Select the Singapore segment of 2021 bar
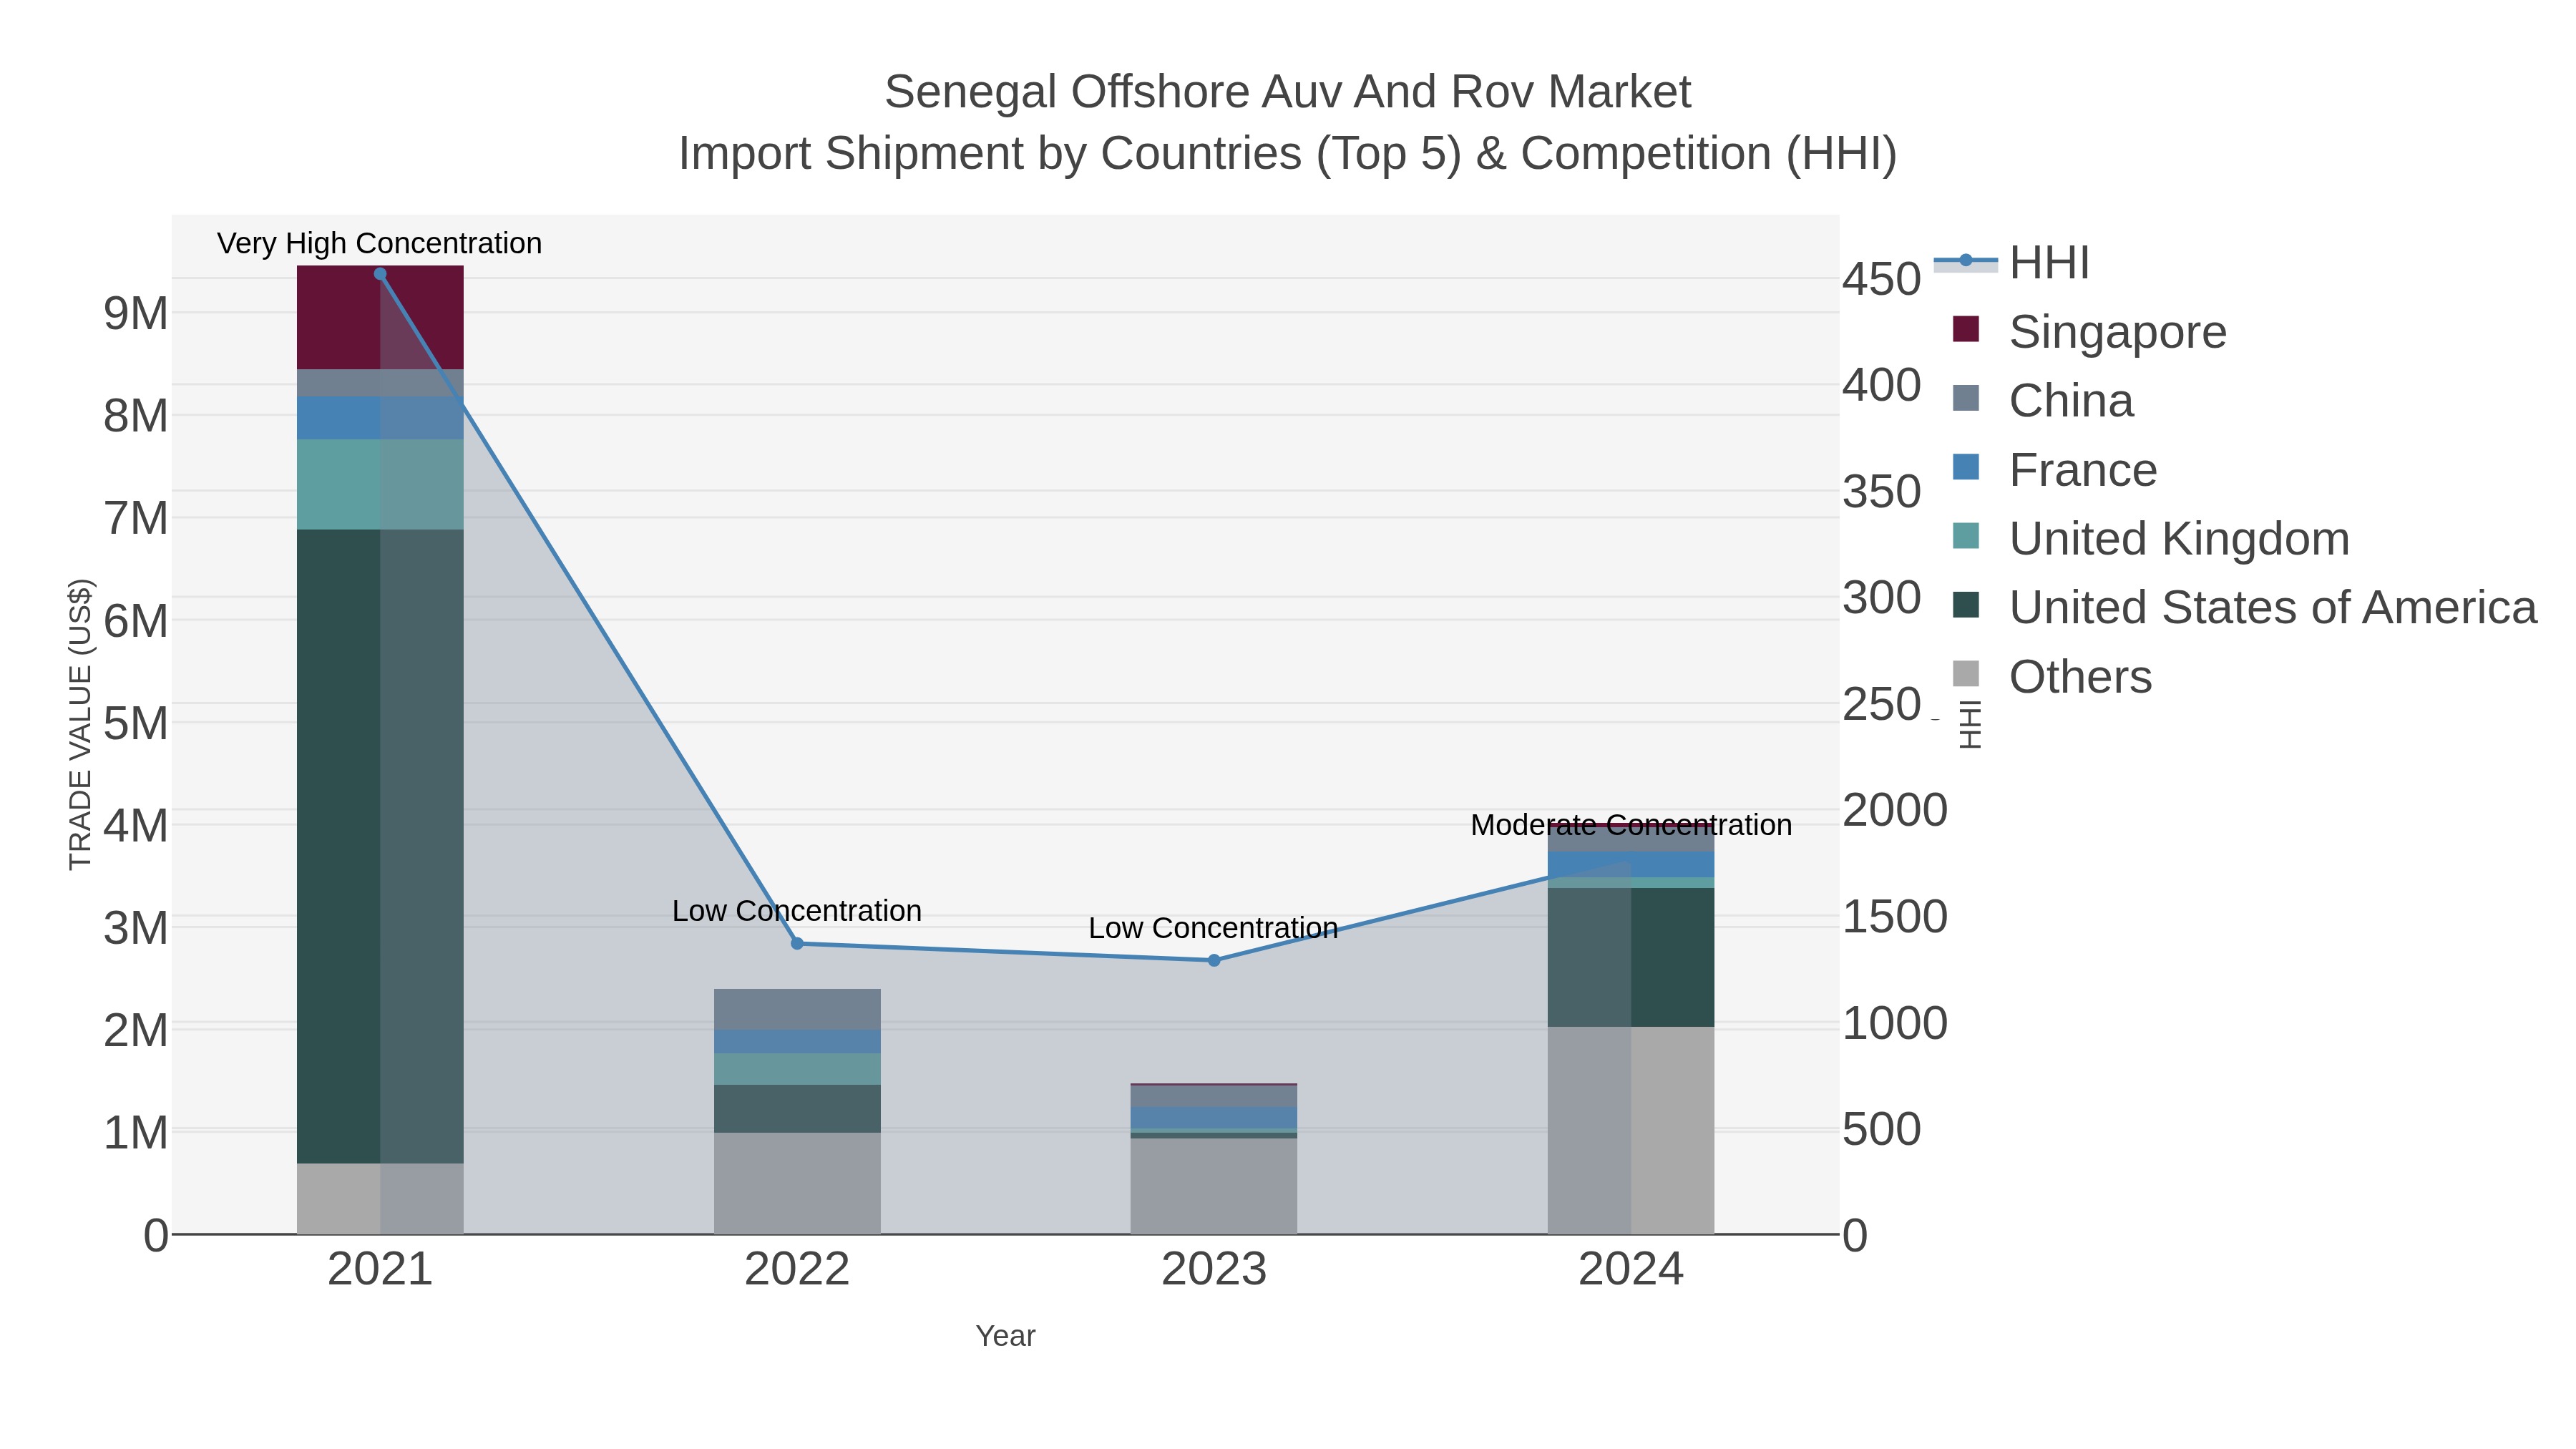The image size is (2576, 1449). (x=380, y=318)
